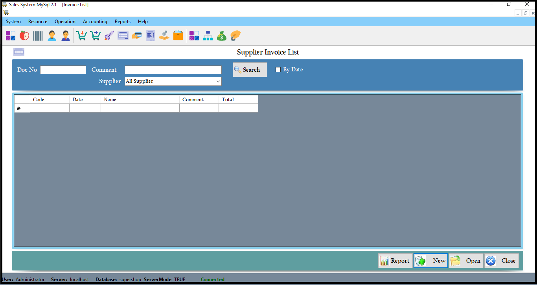Open the Operation menu
The height and width of the screenshot is (285, 537).
click(x=65, y=22)
